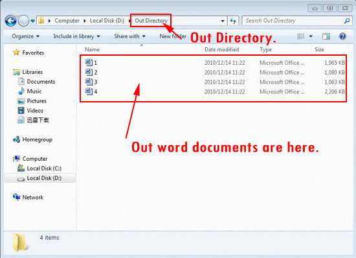356x258 pixels.
Task: Open Local Disk (D:) in sidebar
Action: pos(44,178)
